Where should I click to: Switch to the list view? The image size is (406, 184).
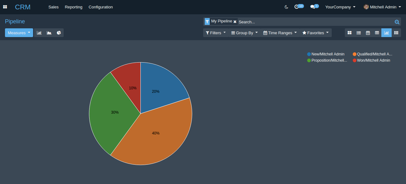359,33
